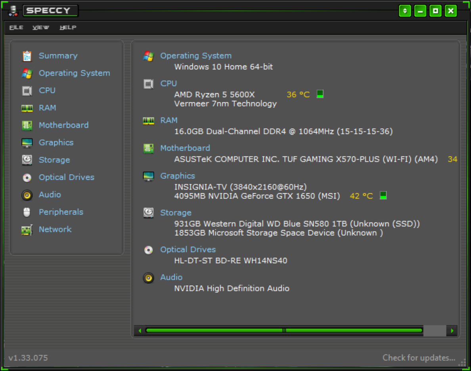Click the Graphics monitor icon in sidebar

[27, 143]
